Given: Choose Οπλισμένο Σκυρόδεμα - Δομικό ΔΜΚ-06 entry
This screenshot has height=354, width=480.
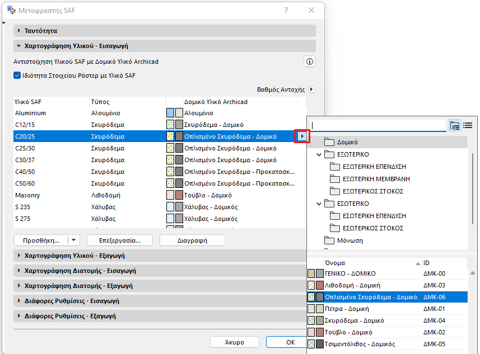Looking at the screenshot, I should click(x=387, y=297).
